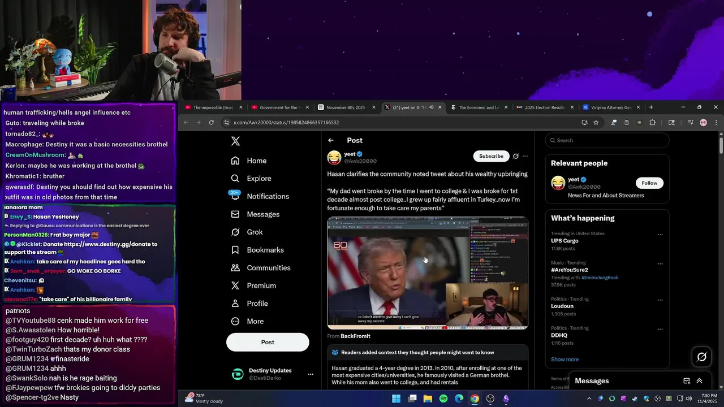Open the weather widget showing 78°F
This screenshot has width=724, height=407.
[204, 399]
